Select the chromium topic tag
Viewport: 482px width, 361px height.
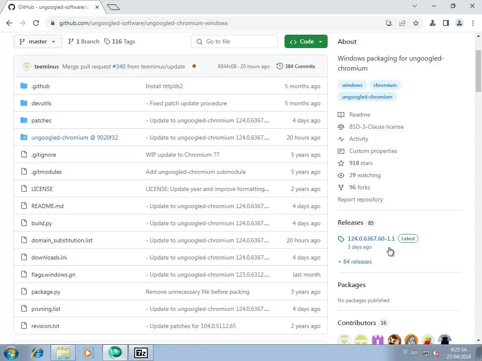pyautogui.click(x=385, y=85)
